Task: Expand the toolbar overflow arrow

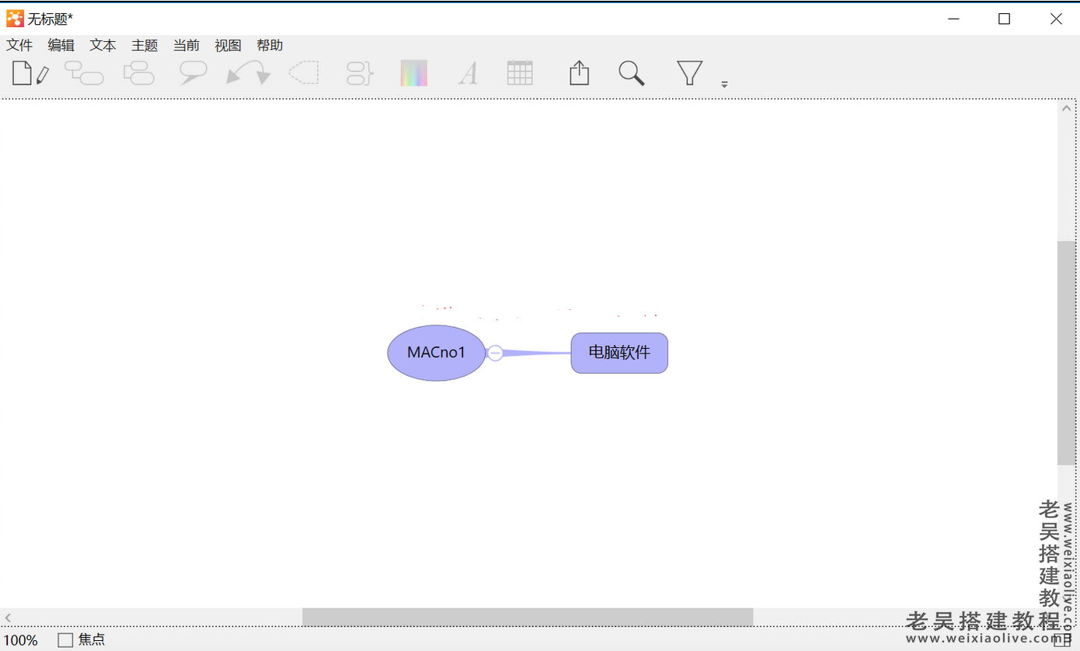Action: (724, 84)
